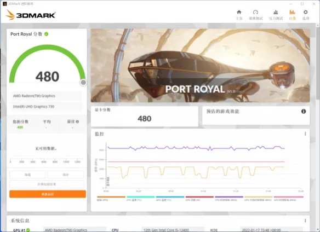Viewport: 320px width, 232px height.
Task: Toggle the purple CPU clock frequency legend
Action: [229, 199]
